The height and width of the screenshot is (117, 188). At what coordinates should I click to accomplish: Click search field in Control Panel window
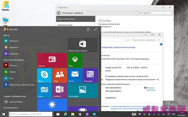[146, 40]
